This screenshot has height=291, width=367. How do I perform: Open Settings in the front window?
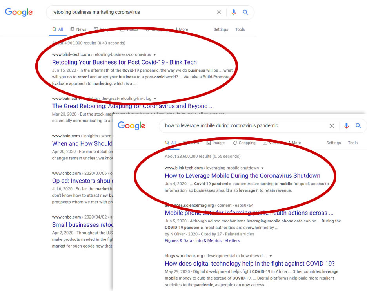(x=334, y=143)
